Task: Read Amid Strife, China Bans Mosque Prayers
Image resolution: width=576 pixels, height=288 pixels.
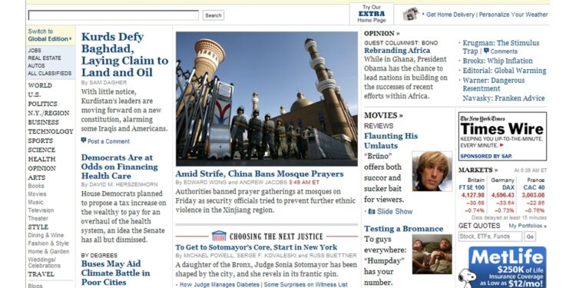Action: (260, 174)
